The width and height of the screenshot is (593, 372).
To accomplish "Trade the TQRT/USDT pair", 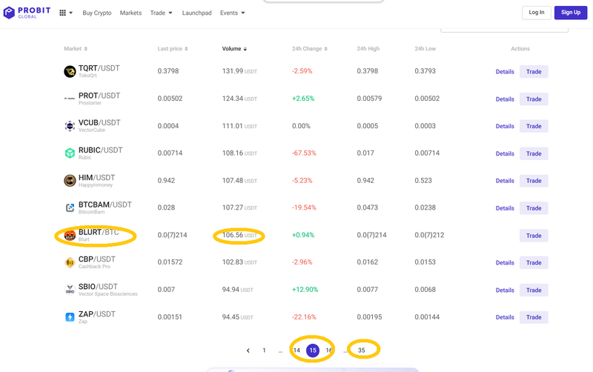I will [534, 72].
